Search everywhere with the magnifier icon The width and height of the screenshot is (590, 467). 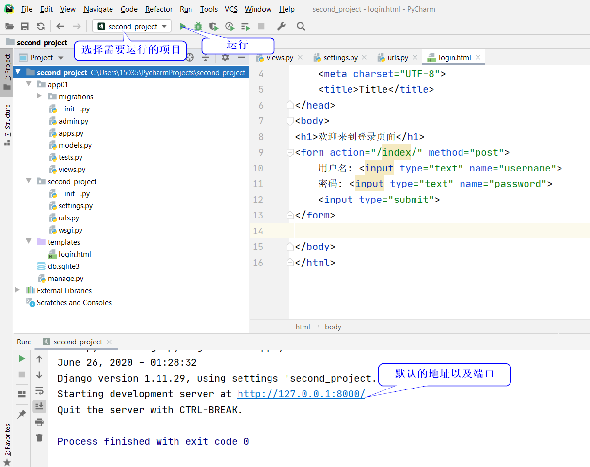(301, 26)
